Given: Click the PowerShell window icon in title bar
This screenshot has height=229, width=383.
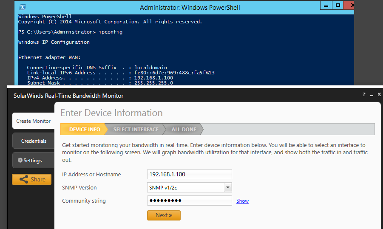Looking at the screenshot, I should click(23, 7).
